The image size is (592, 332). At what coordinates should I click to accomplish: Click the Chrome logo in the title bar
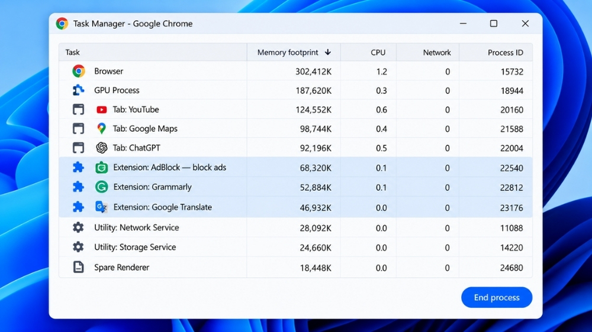coord(62,24)
